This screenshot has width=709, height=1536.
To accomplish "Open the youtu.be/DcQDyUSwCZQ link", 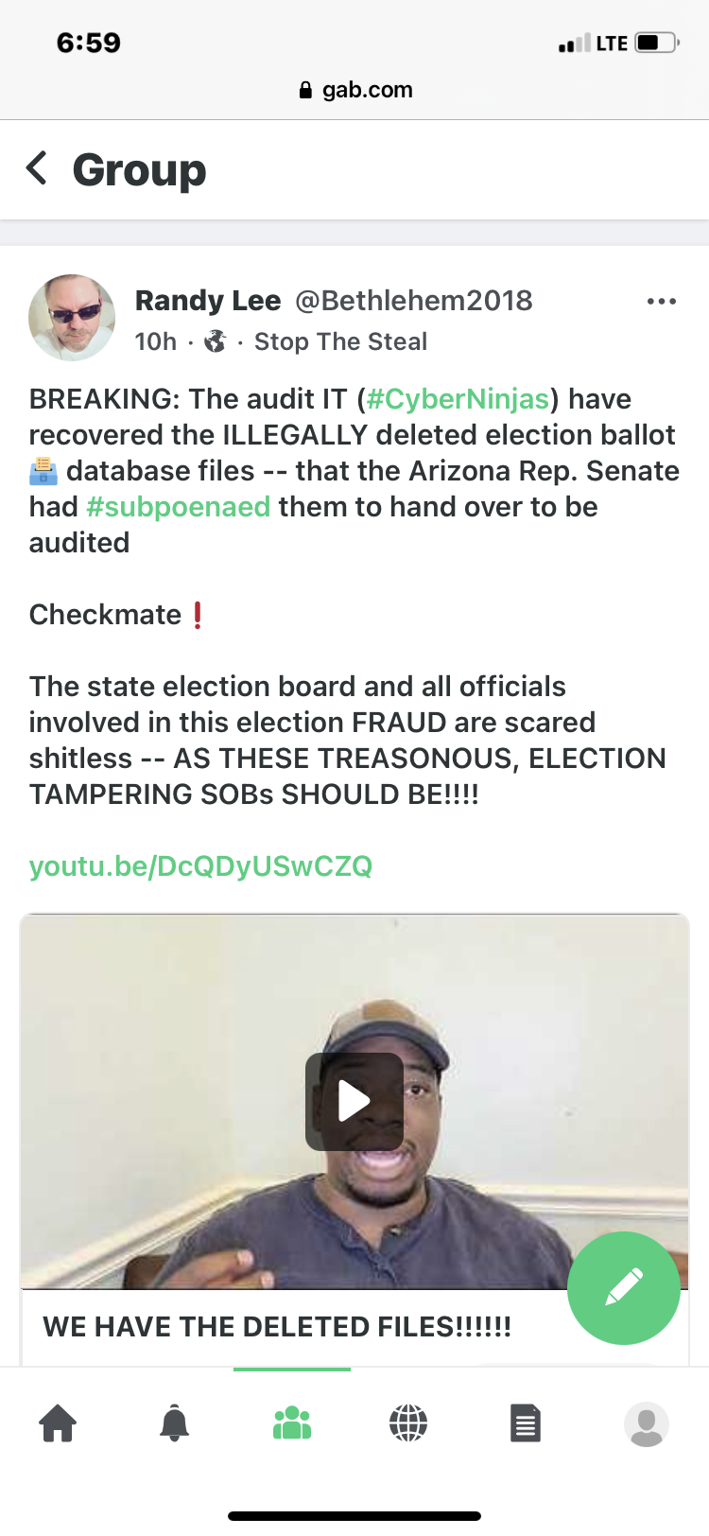I will pyautogui.click(x=200, y=866).
